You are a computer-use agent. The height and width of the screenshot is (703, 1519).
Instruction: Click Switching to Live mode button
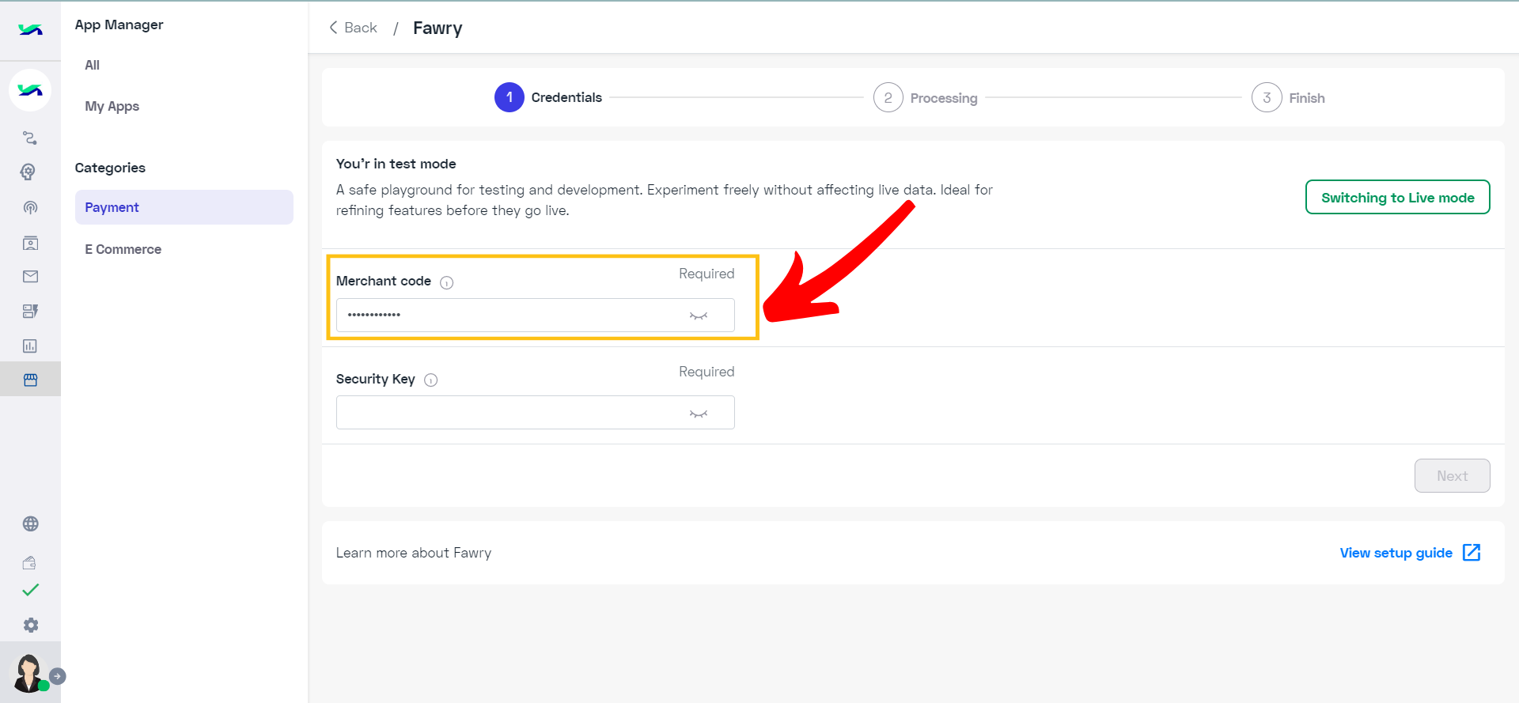pyautogui.click(x=1397, y=197)
